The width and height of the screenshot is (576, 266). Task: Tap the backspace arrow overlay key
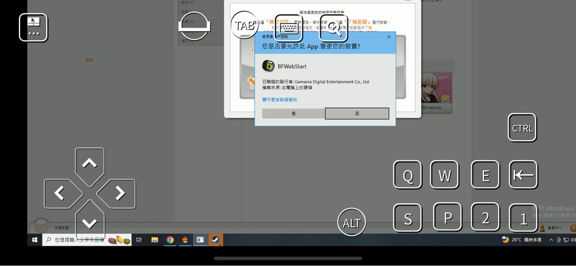click(523, 175)
